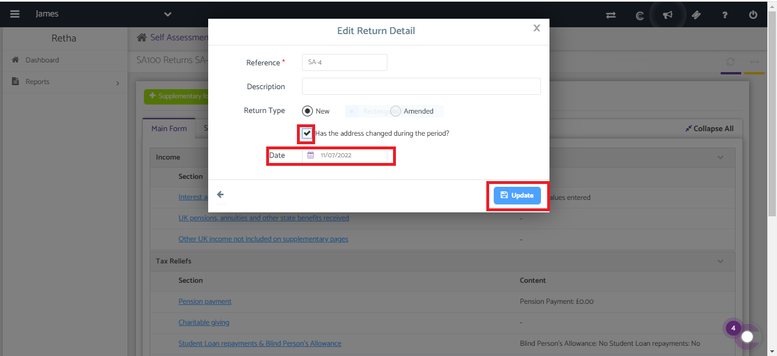Open Reports in the sidebar

[x=64, y=82]
